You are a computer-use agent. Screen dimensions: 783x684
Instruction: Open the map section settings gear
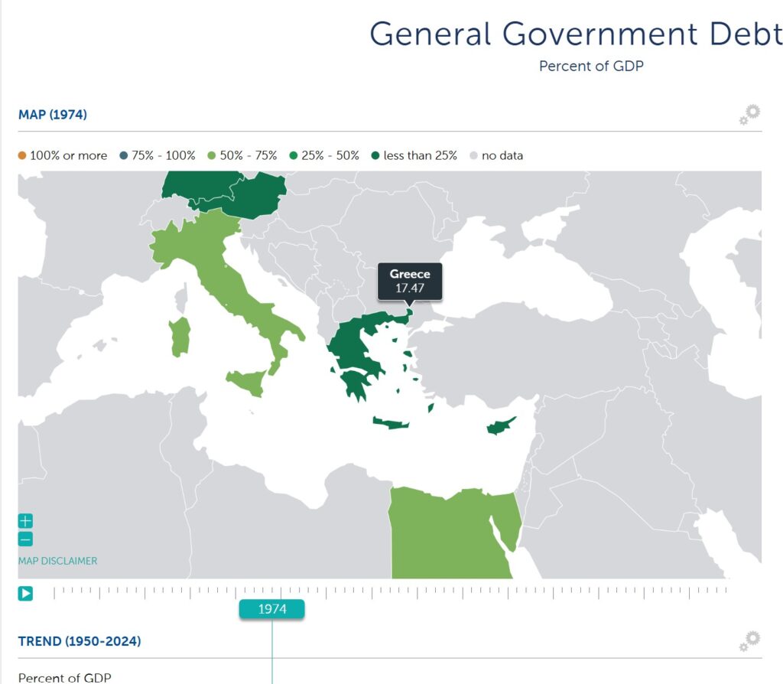pos(749,115)
